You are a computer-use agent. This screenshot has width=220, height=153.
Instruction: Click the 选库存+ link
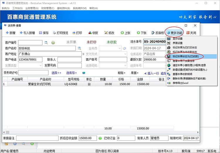click(x=71, y=73)
